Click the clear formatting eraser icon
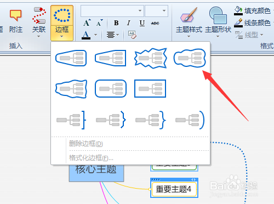 click(x=132, y=35)
